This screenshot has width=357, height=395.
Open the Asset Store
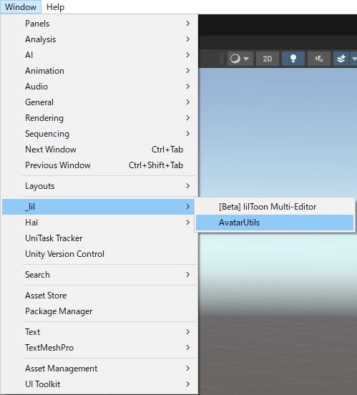click(x=99, y=296)
